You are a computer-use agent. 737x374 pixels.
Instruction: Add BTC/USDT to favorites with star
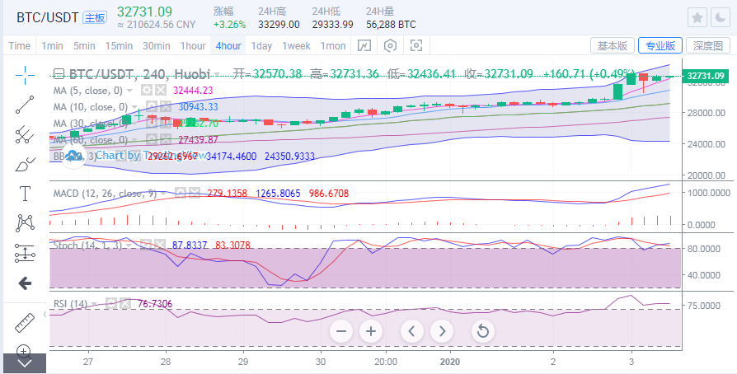tap(697, 18)
